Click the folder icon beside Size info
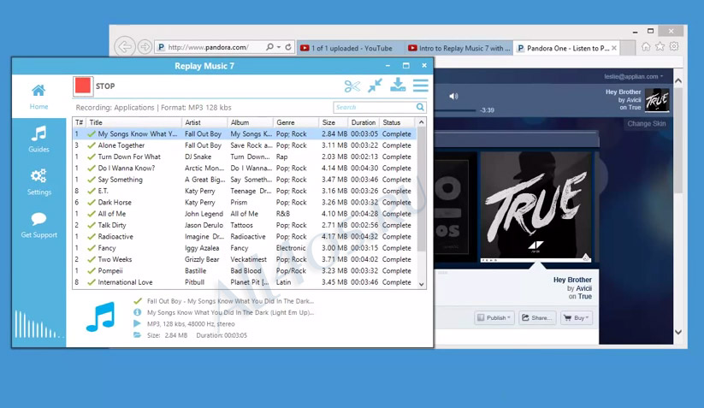 137,334
